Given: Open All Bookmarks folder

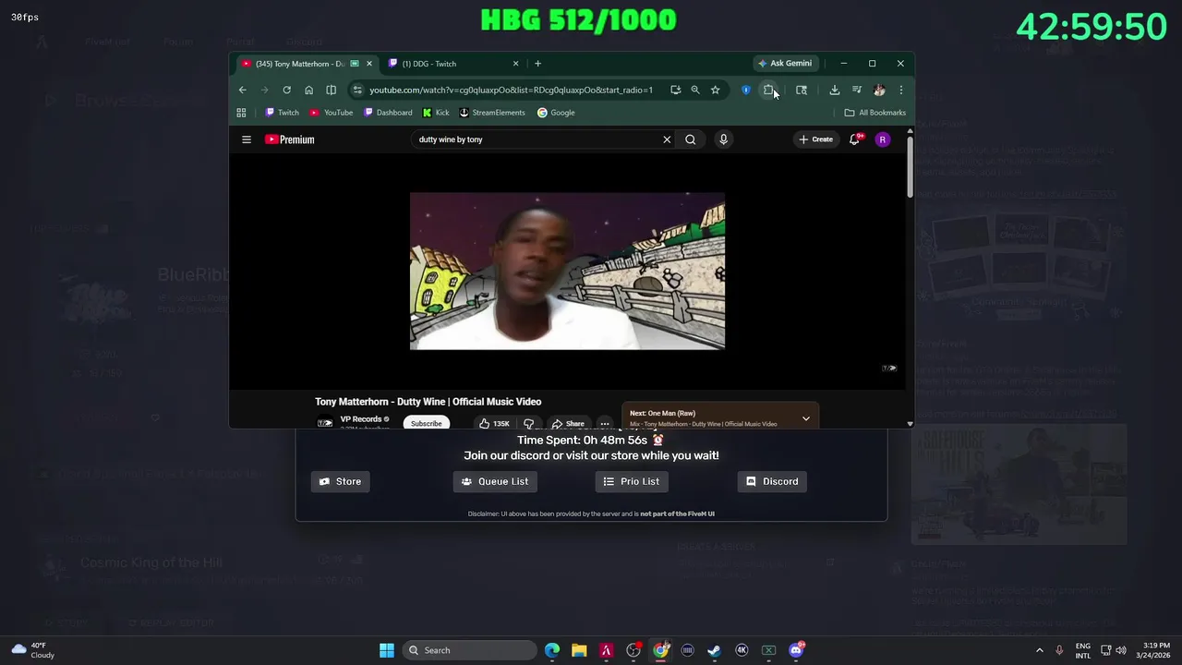Looking at the screenshot, I should pyautogui.click(x=875, y=113).
